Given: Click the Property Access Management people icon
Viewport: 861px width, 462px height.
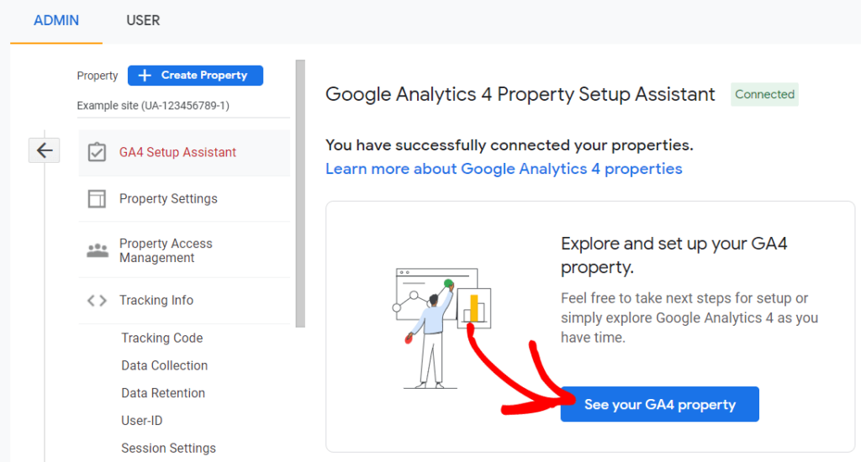Looking at the screenshot, I should pos(98,250).
